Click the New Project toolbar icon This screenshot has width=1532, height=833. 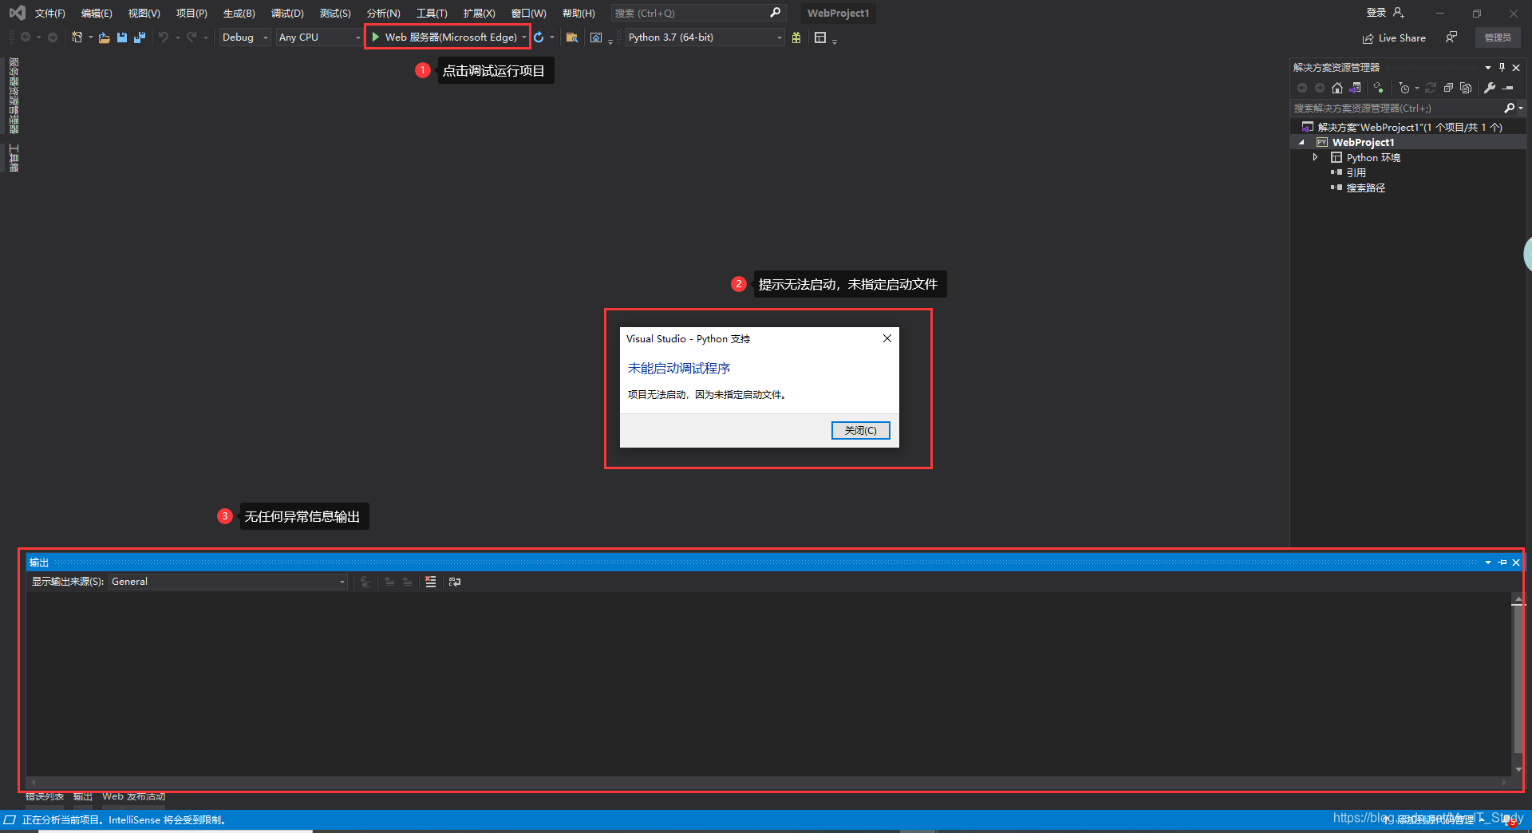coord(77,38)
